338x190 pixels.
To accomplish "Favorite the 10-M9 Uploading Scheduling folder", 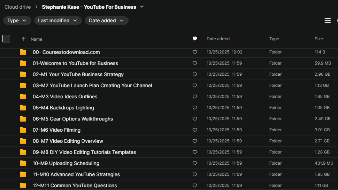I will point(195,163).
